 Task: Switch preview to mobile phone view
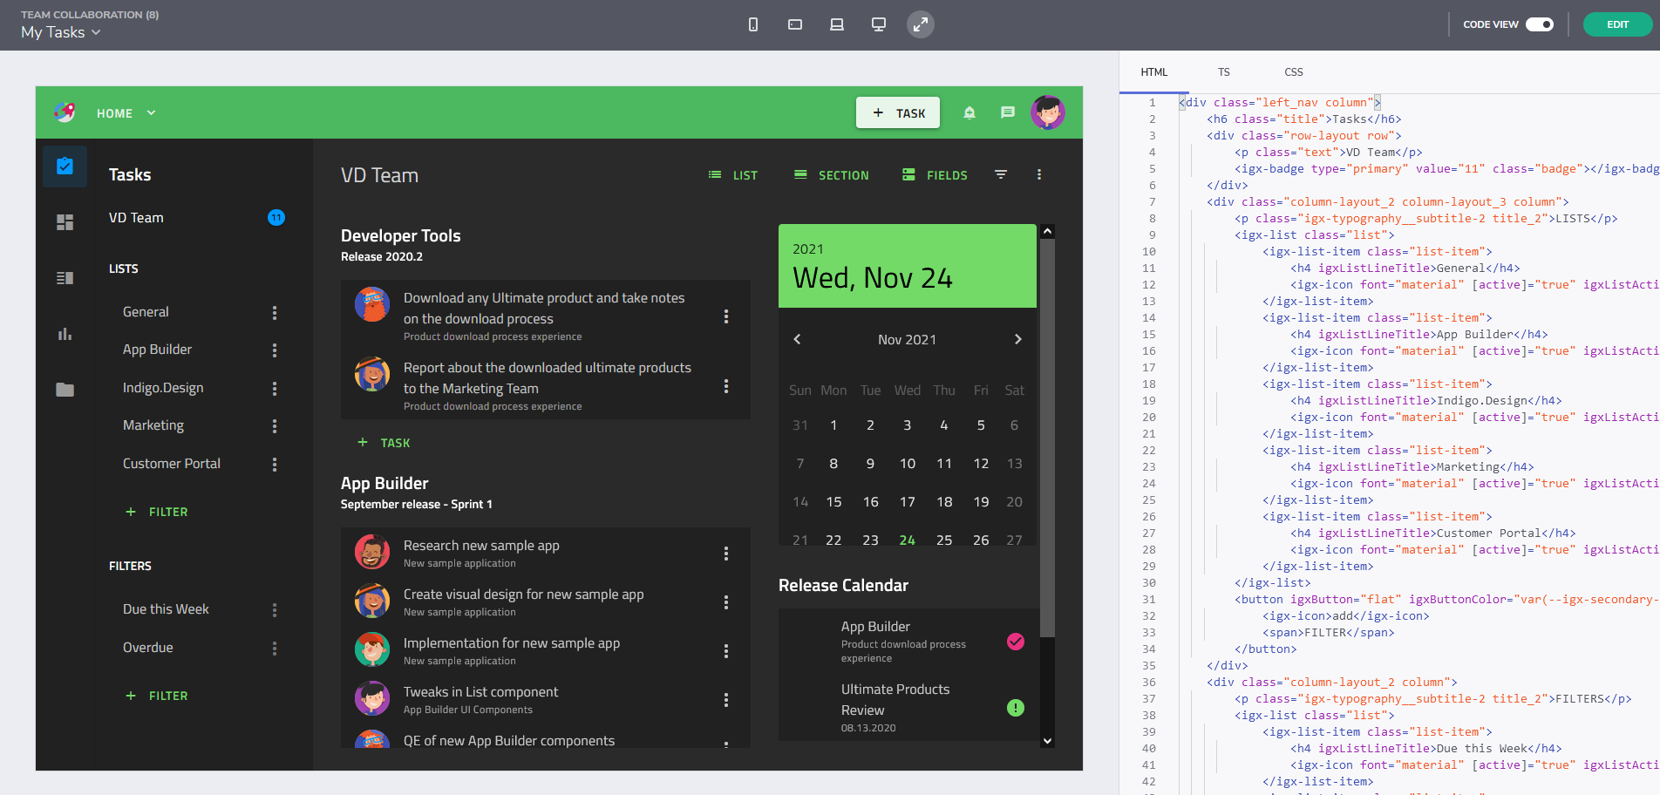coord(752,24)
